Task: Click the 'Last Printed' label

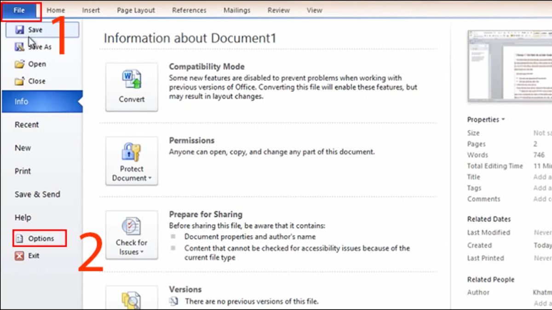Action: tap(485, 259)
